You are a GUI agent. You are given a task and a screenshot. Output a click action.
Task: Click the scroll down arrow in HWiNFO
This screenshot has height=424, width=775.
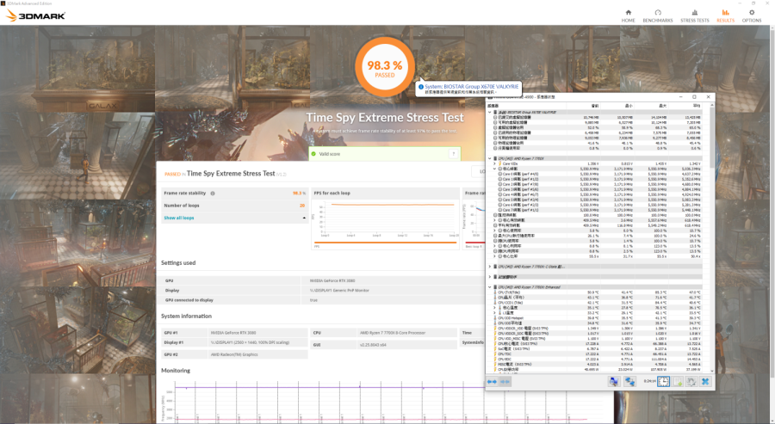[712, 371]
